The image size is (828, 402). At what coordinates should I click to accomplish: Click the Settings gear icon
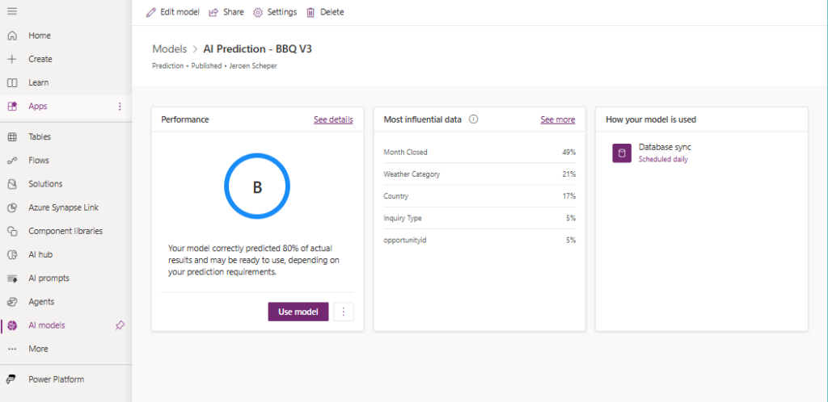tap(258, 12)
